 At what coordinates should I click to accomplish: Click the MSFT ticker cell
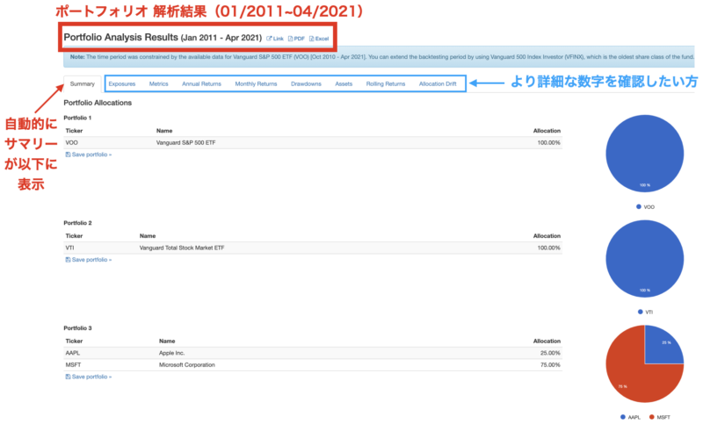point(73,365)
